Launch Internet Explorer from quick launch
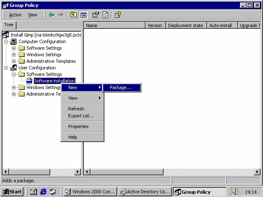This screenshot has height=197, width=263. pyautogui.click(x=43, y=192)
